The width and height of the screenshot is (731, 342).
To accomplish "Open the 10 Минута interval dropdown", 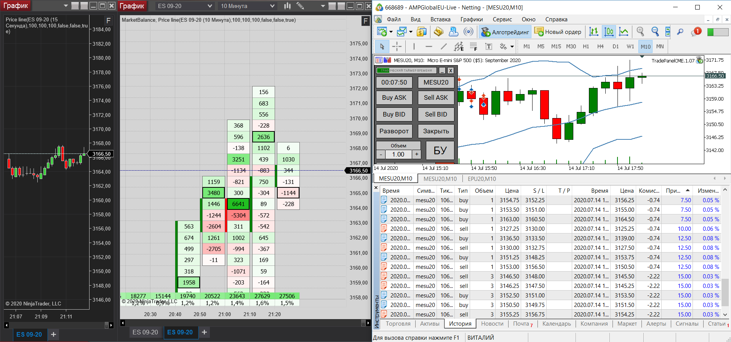I will pyautogui.click(x=248, y=6).
